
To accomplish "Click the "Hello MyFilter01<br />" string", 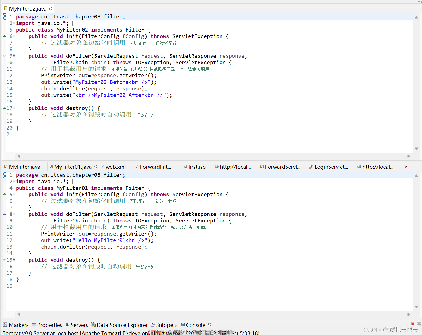I will click(x=110, y=240).
